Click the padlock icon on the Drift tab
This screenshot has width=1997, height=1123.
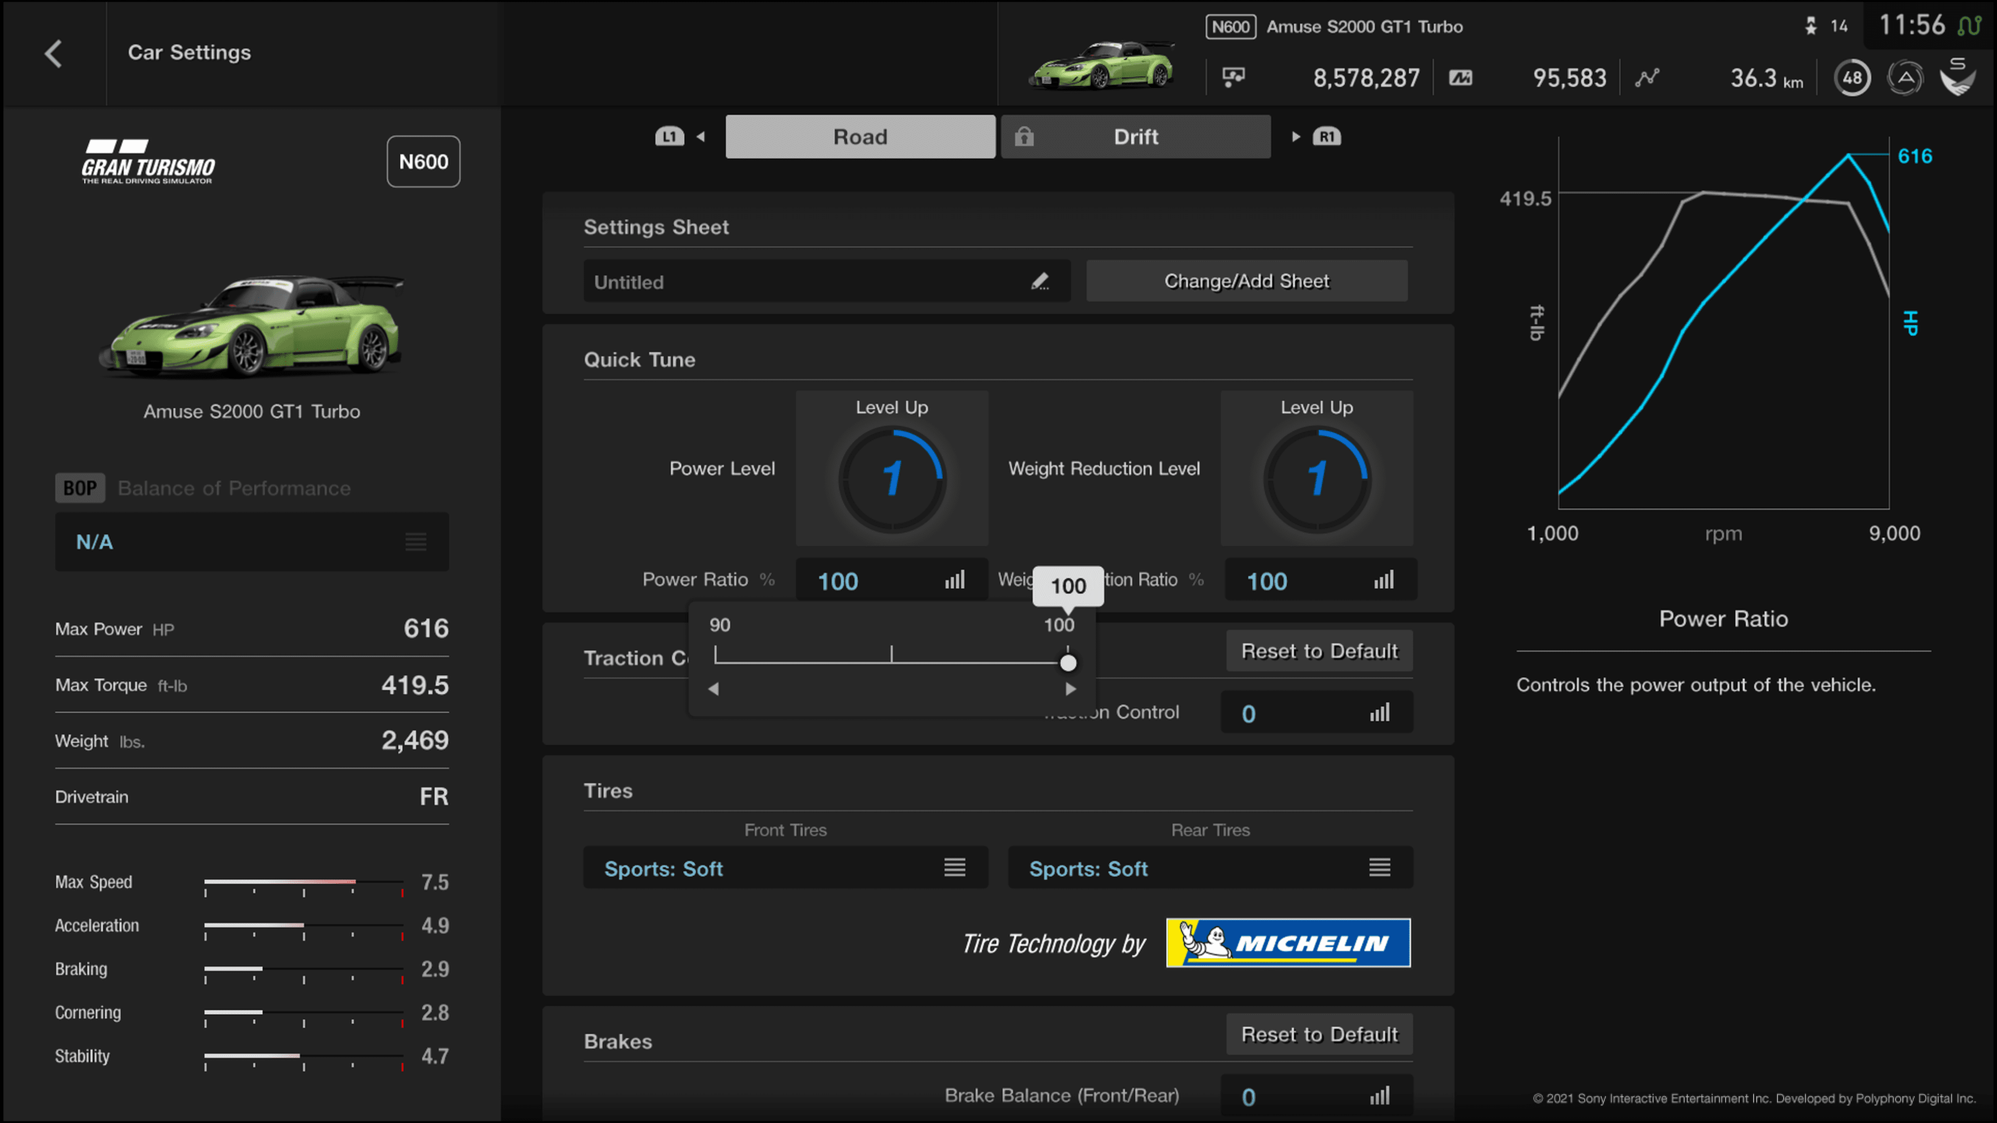point(1024,136)
